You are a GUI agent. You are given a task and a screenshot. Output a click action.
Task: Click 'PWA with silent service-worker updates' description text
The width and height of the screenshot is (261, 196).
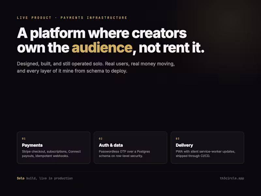coord(206,152)
